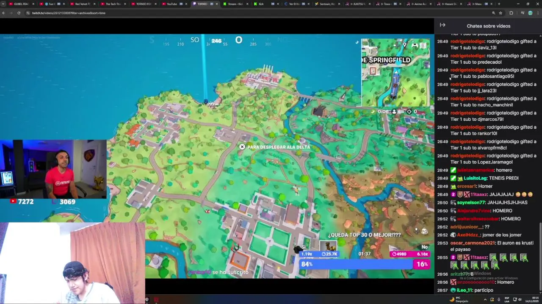This screenshot has width=542, height=304.
Task: Open the Chrome three-dot menu
Action: coord(538,13)
